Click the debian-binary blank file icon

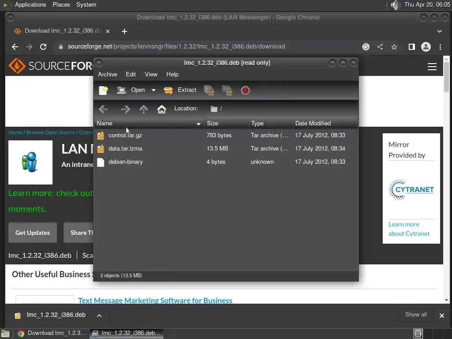click(101, 162)
